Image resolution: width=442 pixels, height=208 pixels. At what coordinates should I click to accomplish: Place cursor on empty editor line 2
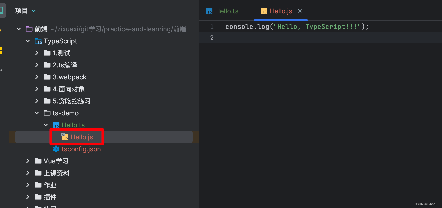[x=333, y=38]
